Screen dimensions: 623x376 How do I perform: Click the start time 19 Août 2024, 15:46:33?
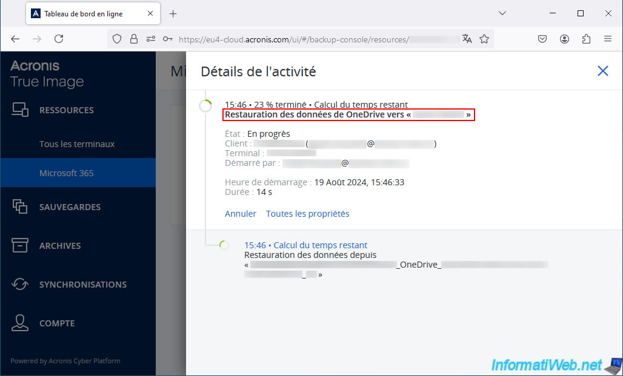point(359,183)
